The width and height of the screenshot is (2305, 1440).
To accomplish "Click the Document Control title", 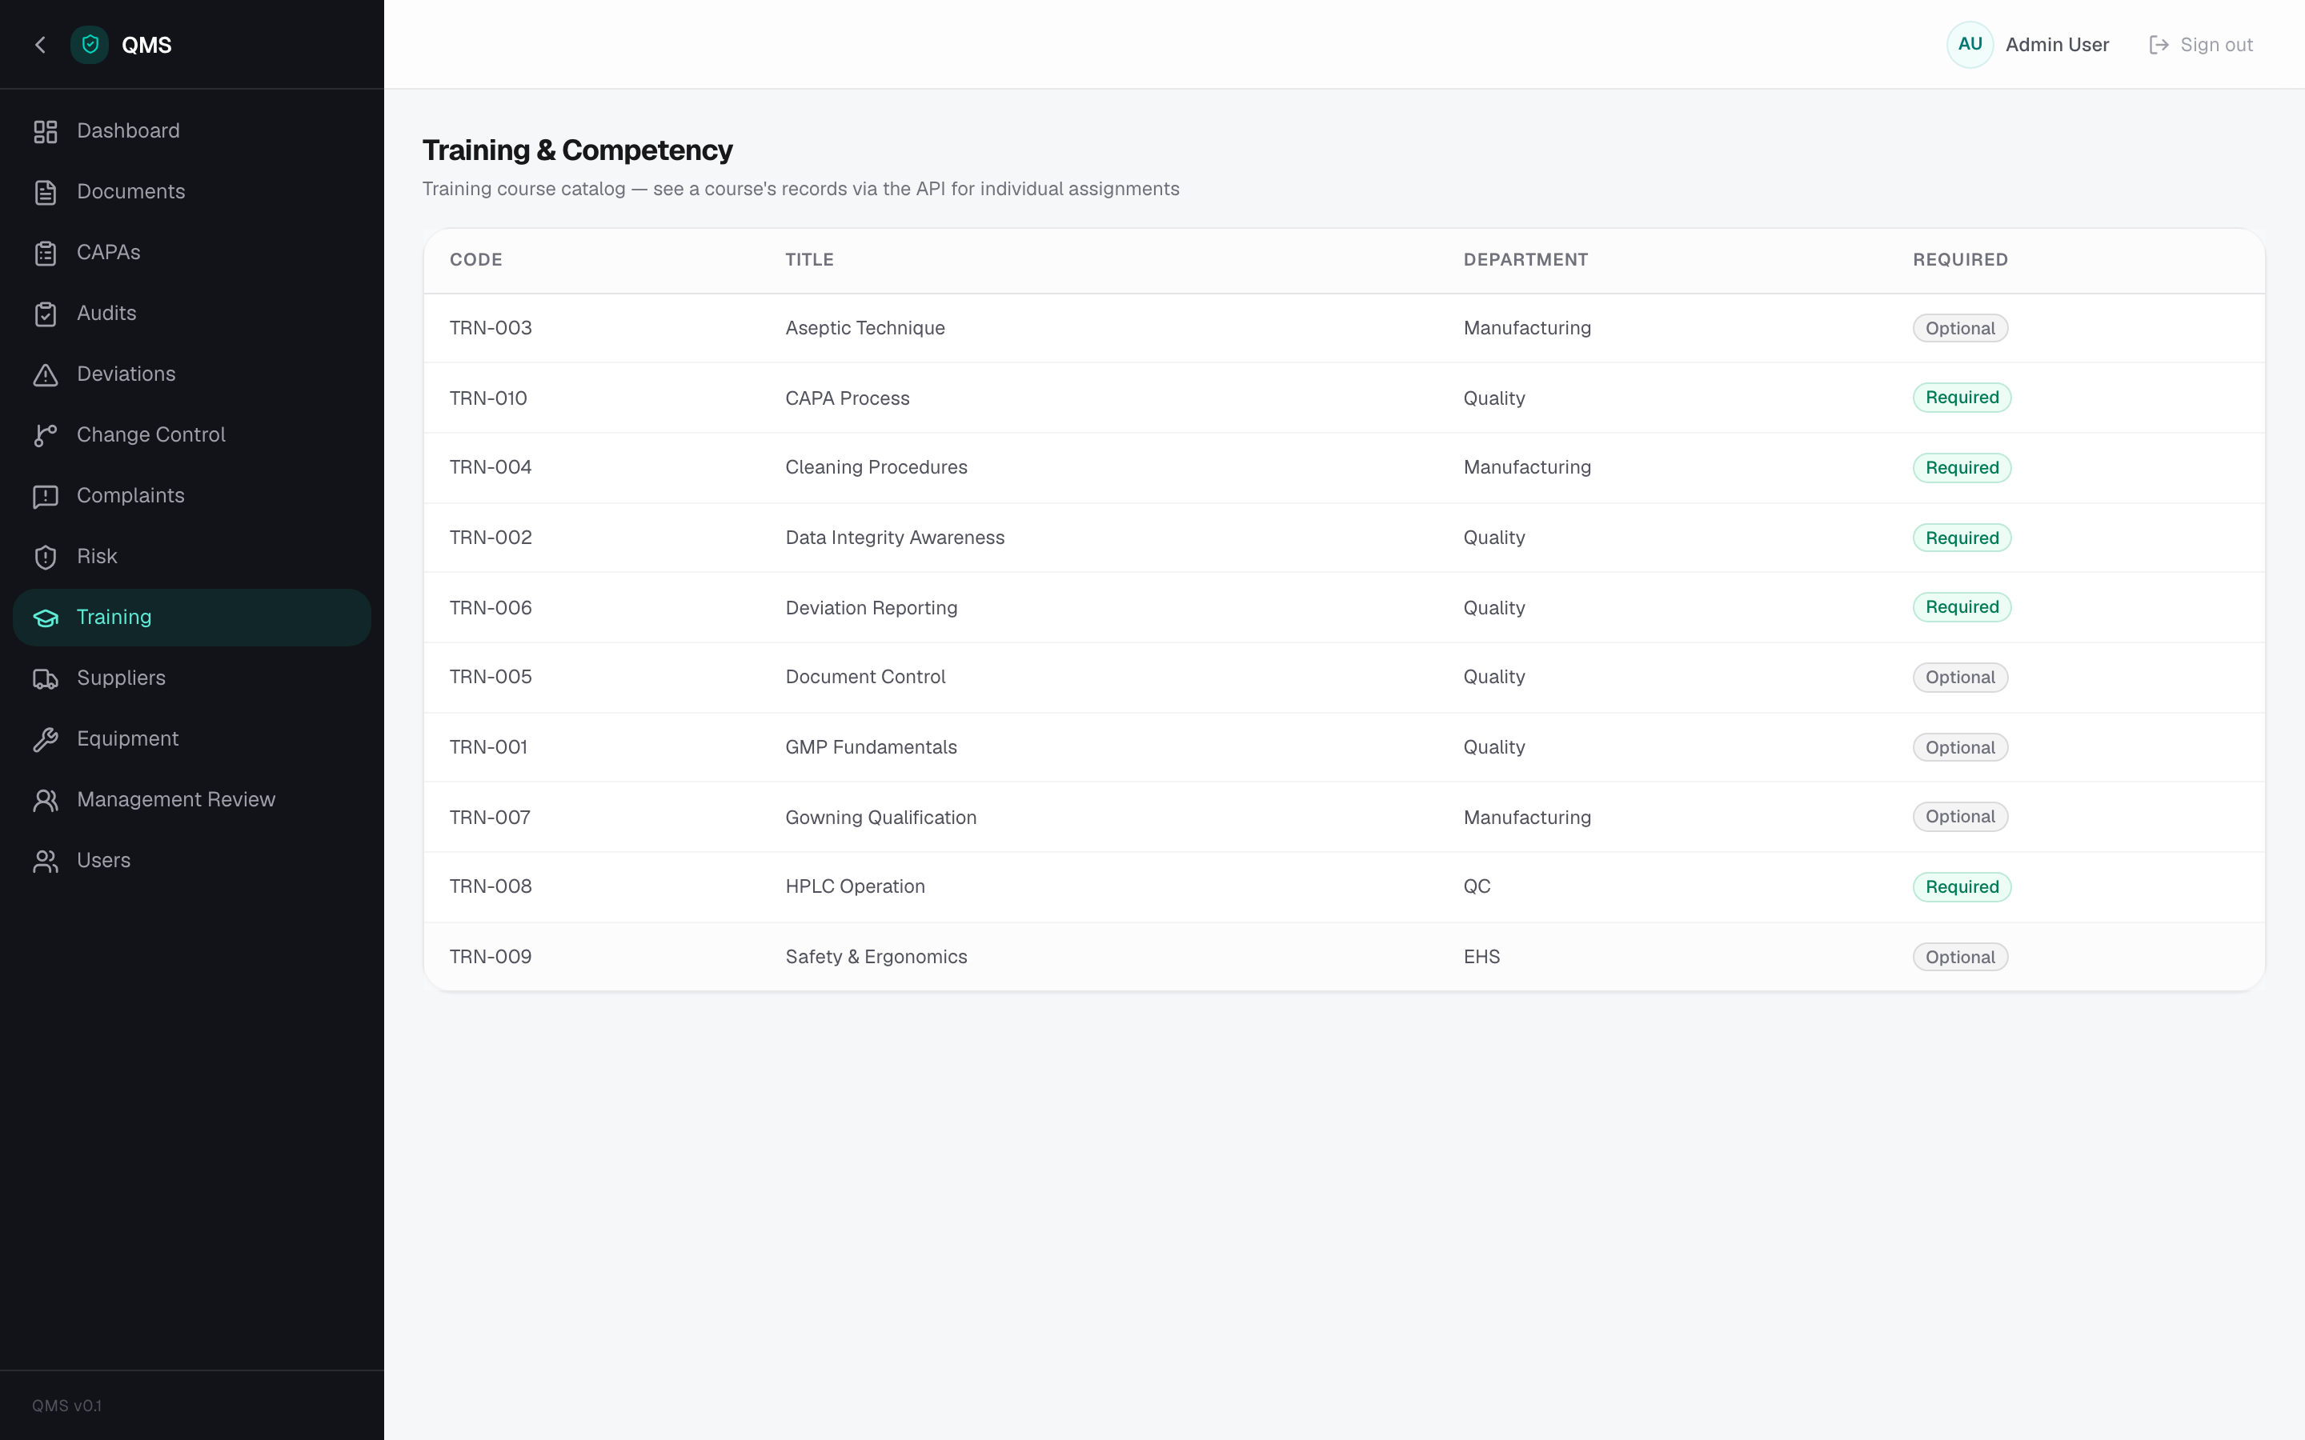I will point(865,677).
